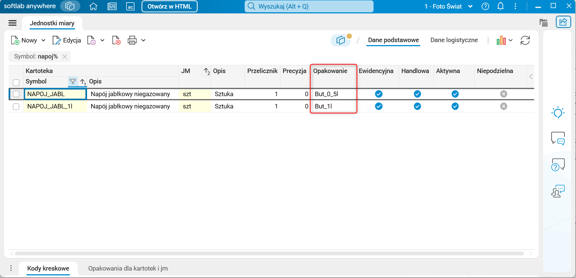Refresh the list with the reload icon
This screenshot has width=576, height=278.
click(x=525, y=40)
